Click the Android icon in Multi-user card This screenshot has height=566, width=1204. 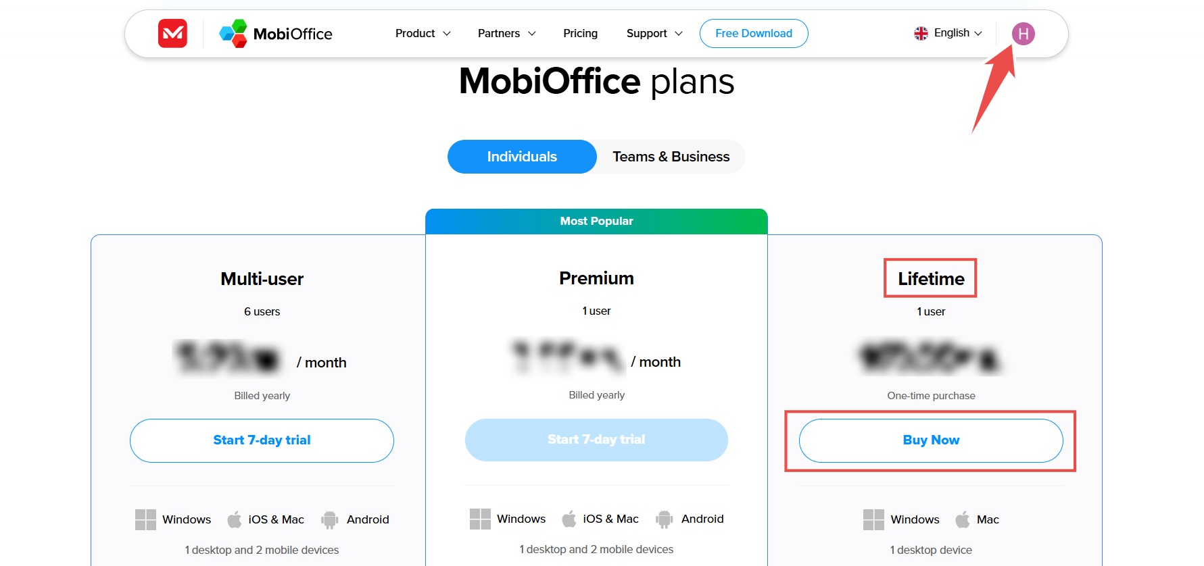pos(329,519)
